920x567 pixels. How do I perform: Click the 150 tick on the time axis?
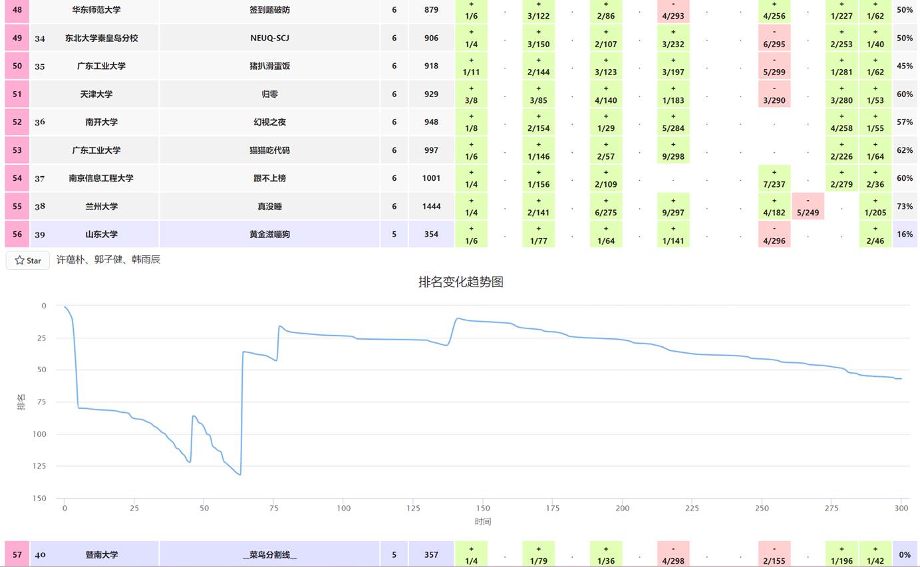tap(483, 509)
